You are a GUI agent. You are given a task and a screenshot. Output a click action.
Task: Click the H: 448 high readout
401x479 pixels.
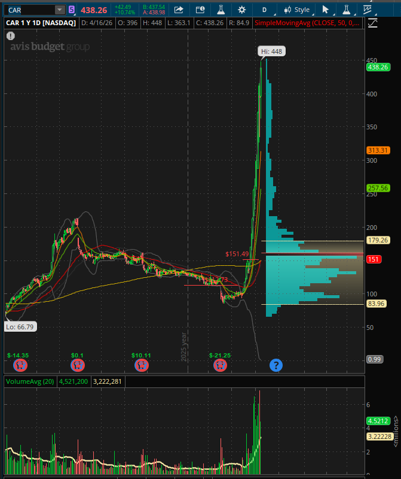click(x=152, y=23)
